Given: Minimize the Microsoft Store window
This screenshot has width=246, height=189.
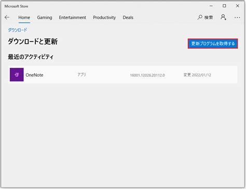Looking at the screenshot, I should point(211,6).
